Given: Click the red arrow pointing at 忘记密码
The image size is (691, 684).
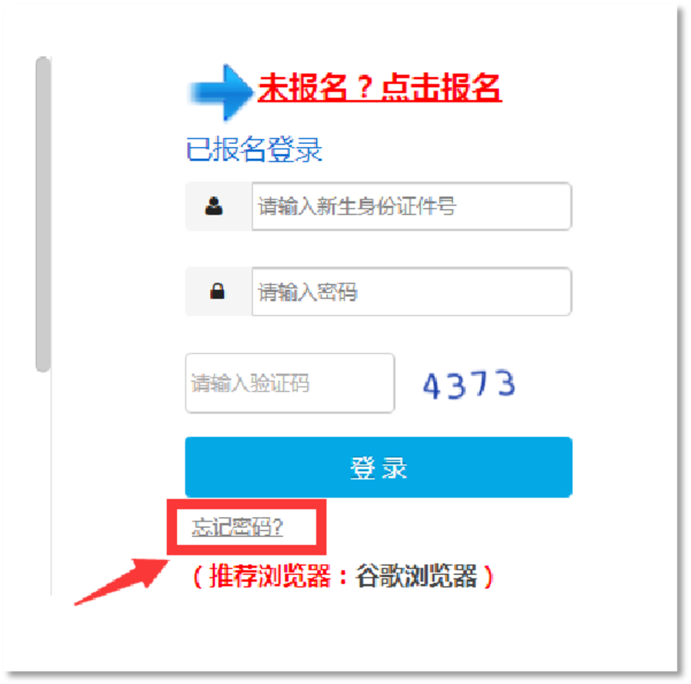Looking at the screenshot, I should (122, 582).
